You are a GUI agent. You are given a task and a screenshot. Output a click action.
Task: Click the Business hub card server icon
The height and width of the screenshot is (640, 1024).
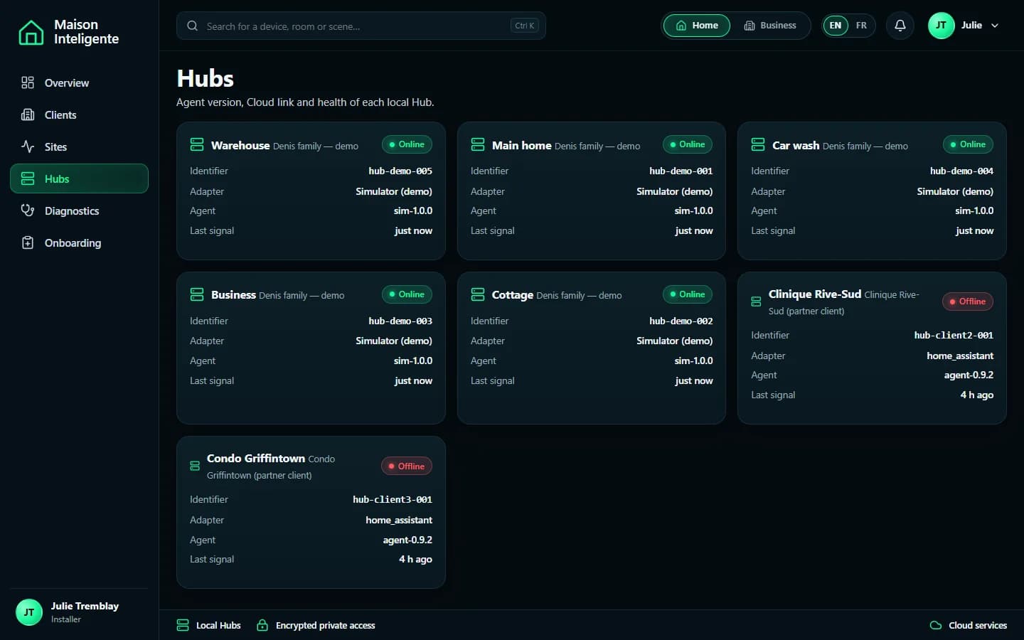(197, 294)
